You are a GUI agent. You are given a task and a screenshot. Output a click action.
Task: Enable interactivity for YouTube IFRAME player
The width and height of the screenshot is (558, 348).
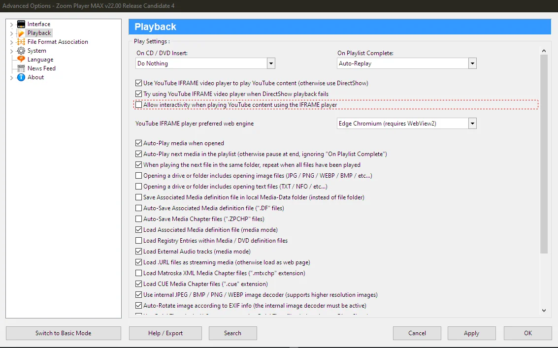(x=139, y=104)
